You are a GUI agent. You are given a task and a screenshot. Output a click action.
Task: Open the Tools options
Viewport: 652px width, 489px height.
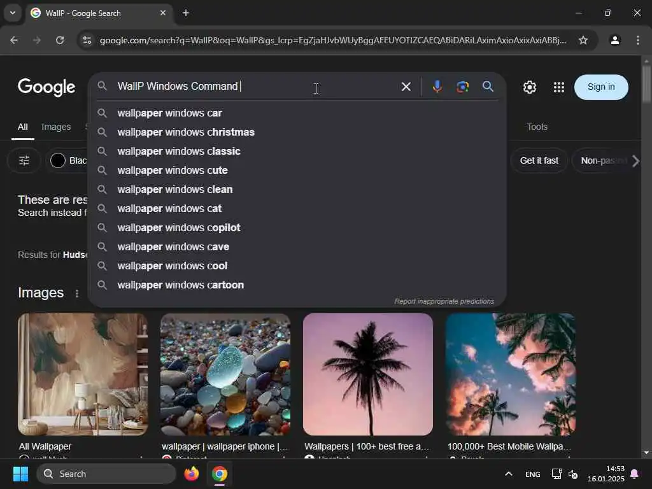537,127
